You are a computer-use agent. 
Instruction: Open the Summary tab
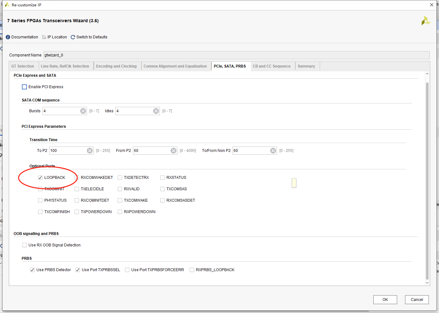(x=306, y=66)
